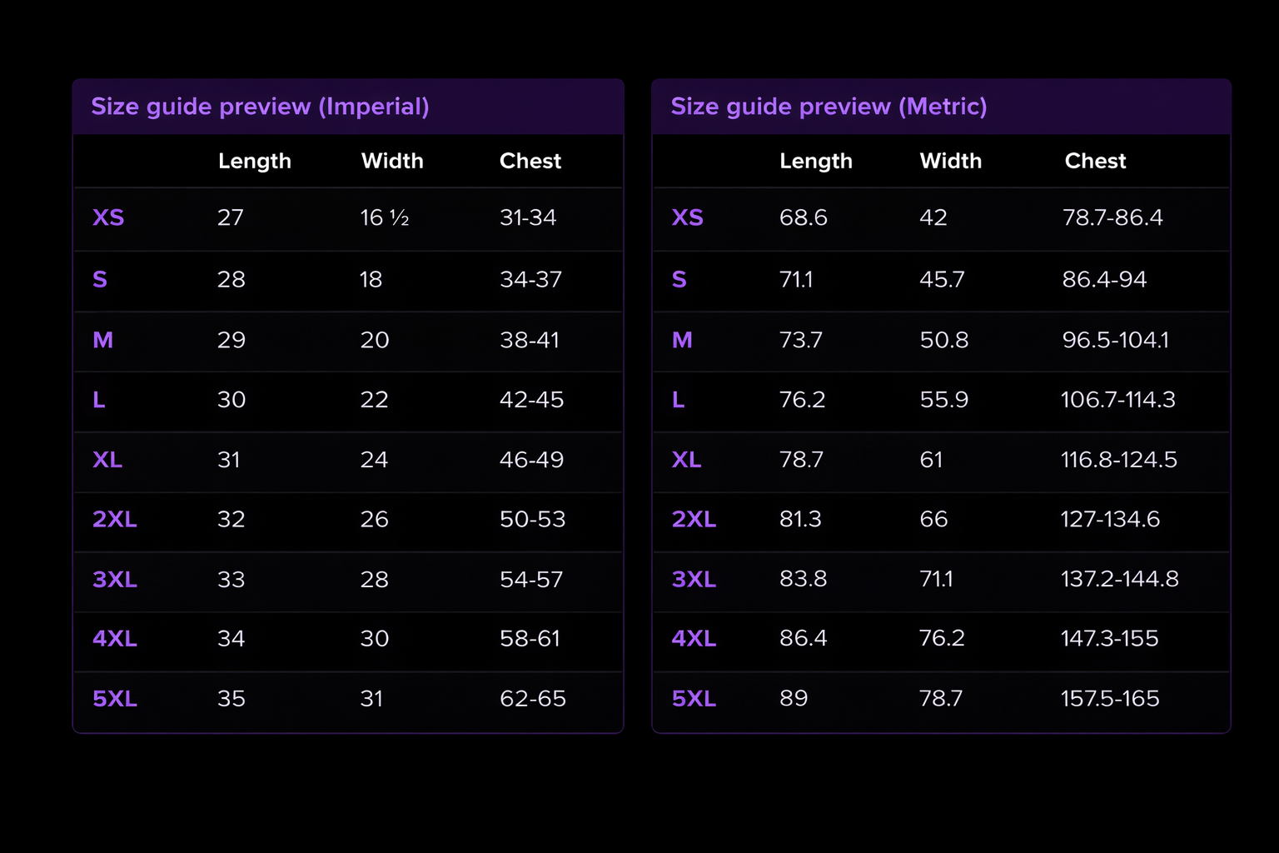Click the M row label in Metric table
This screenshot has width=1279, height=853.
[x=682, y=340]
